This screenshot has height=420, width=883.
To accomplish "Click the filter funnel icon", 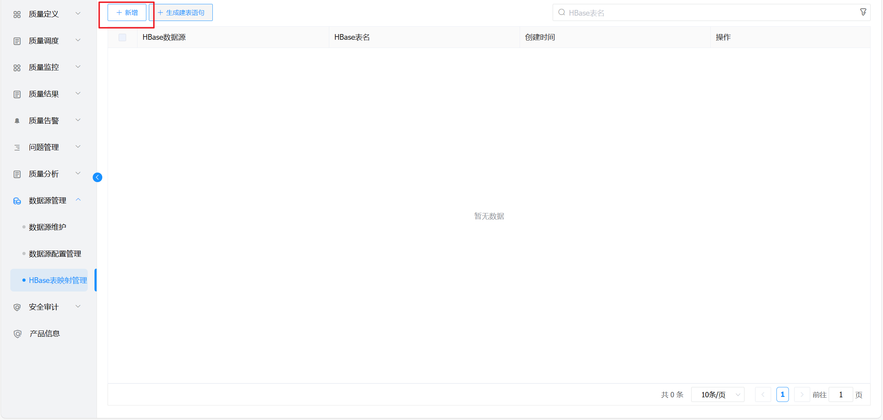I will point(863,12).
